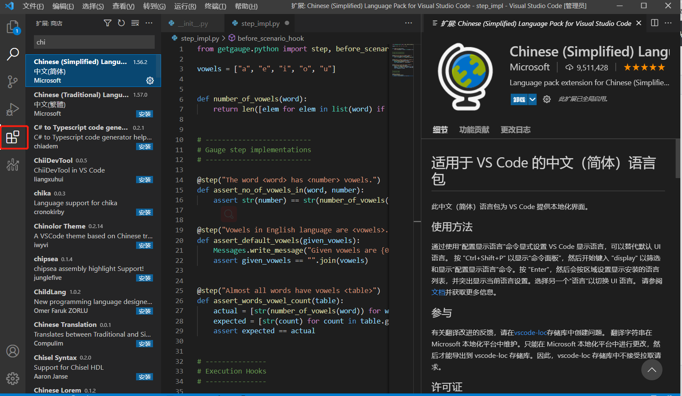Open the Run and Debug view
The height and width of the screenshot is (396, 682).
tap(13, 109)
